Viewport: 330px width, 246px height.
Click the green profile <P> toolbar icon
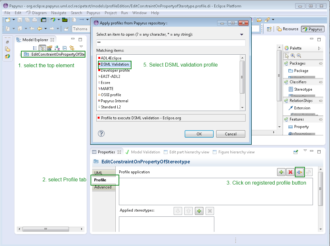[x=65, y=20]
